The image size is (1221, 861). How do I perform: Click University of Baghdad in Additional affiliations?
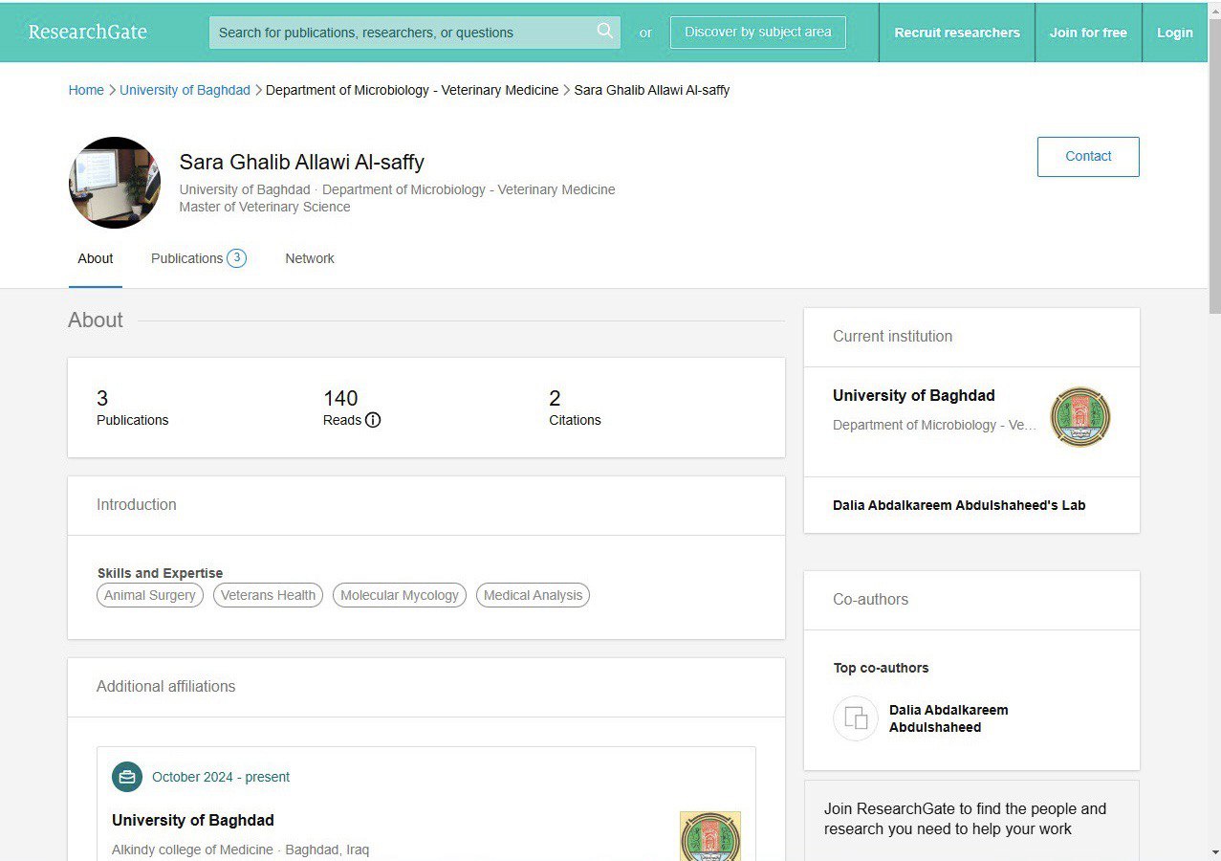(193, 820)
